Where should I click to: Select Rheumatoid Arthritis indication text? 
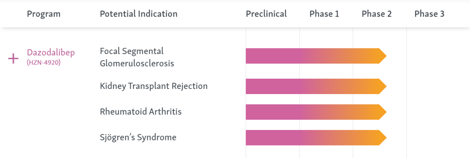[141, 112]
